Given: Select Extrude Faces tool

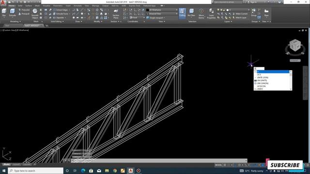Looking at the screenshot, I should click(62, 14).
